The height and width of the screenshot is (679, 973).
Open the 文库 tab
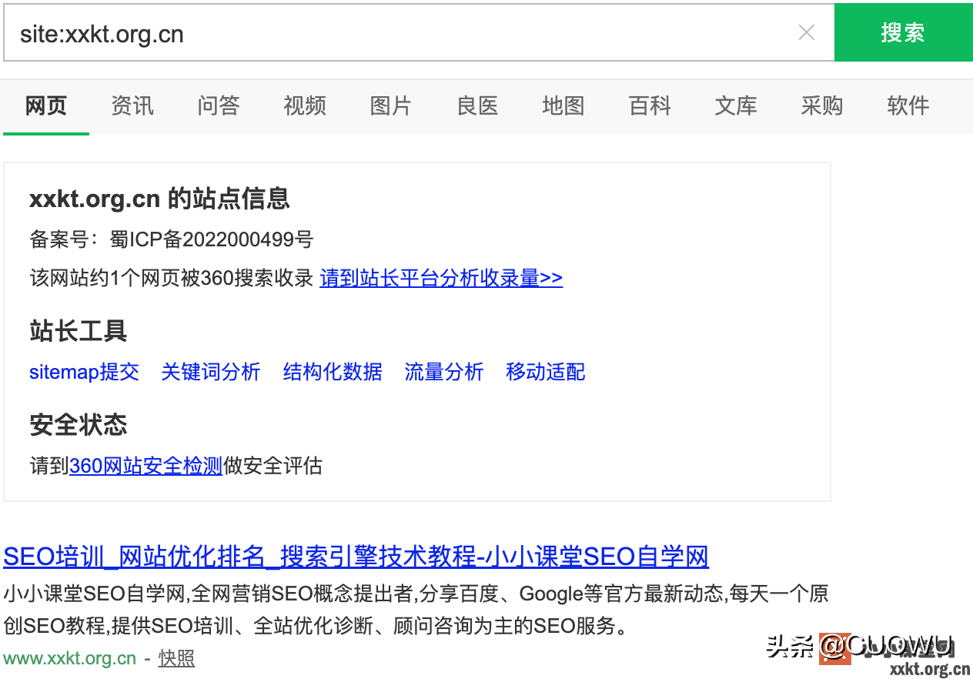point(736,105)
